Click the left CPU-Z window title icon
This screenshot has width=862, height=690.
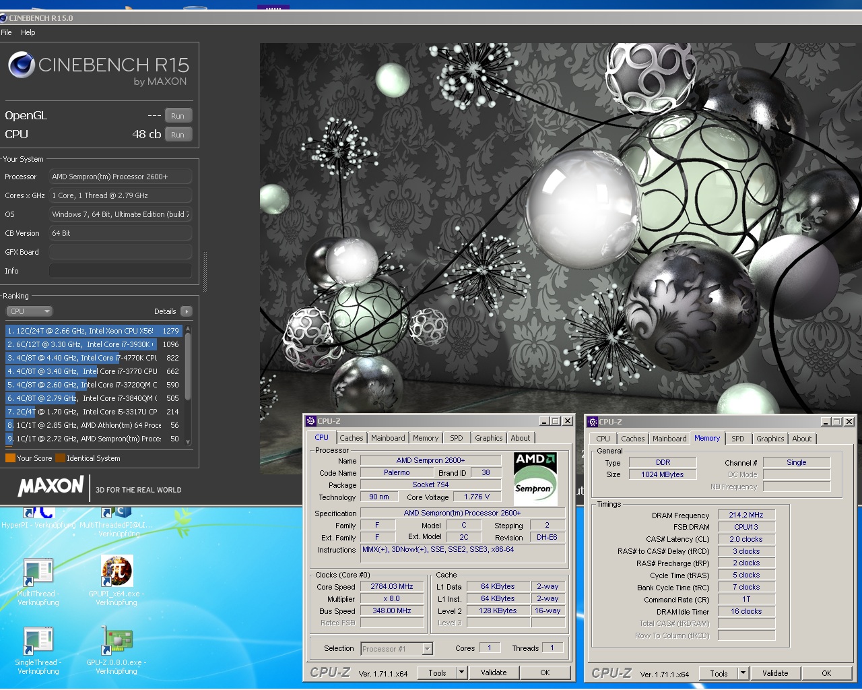click(x=311, y=421)
